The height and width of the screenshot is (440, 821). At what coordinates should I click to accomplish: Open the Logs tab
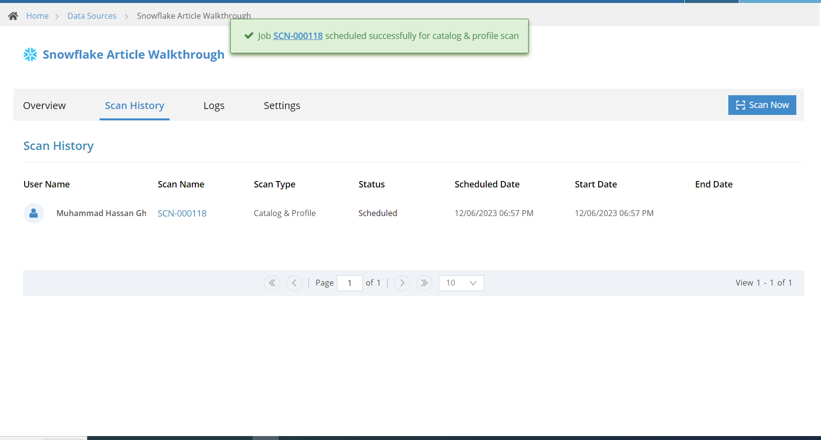tap(214, 106)
